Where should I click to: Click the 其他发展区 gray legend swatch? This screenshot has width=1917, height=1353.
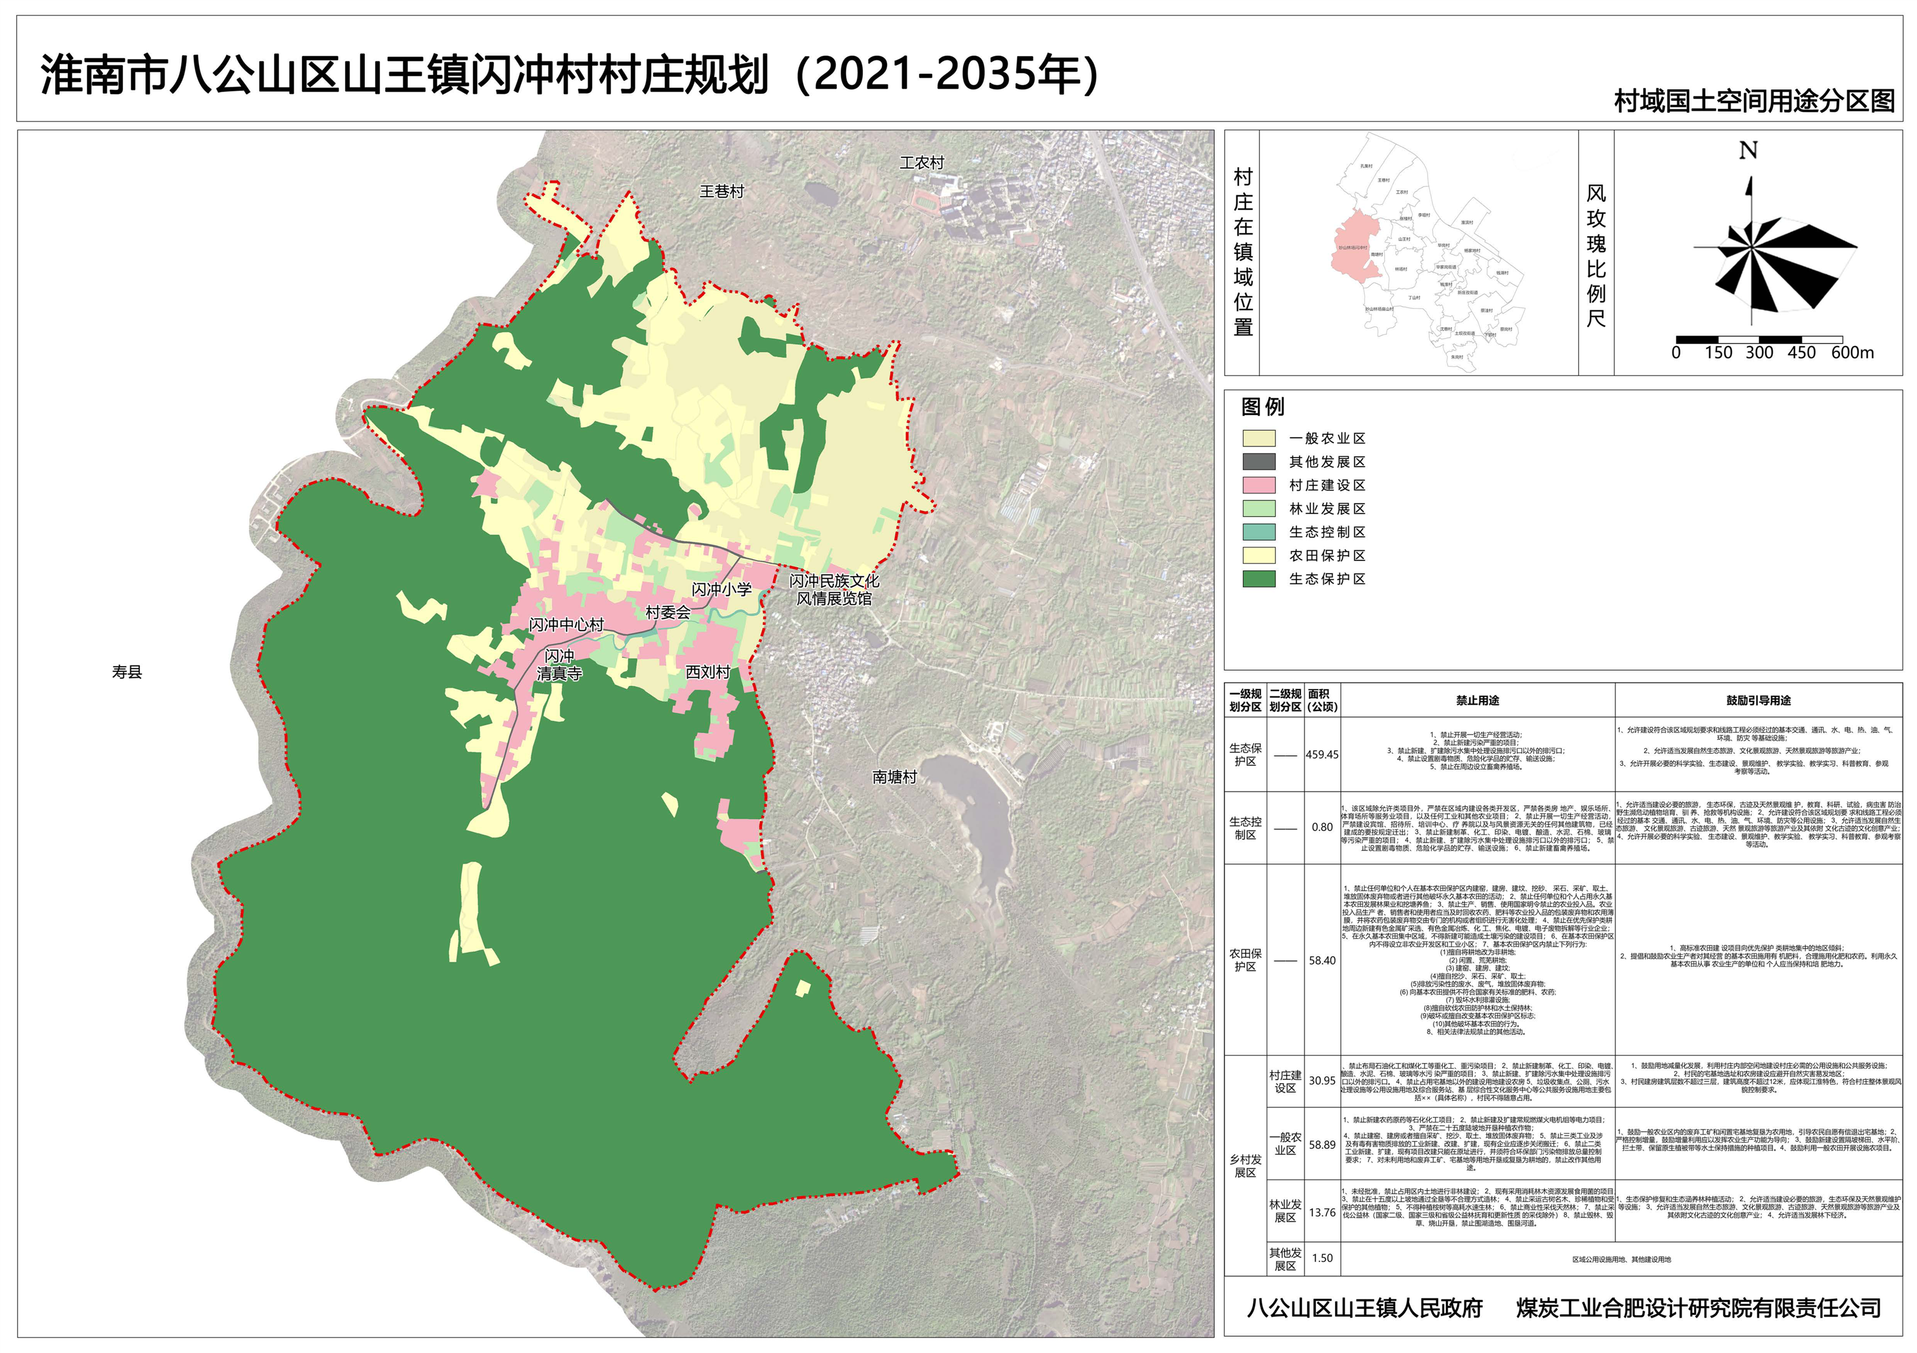pos(1259,462)
